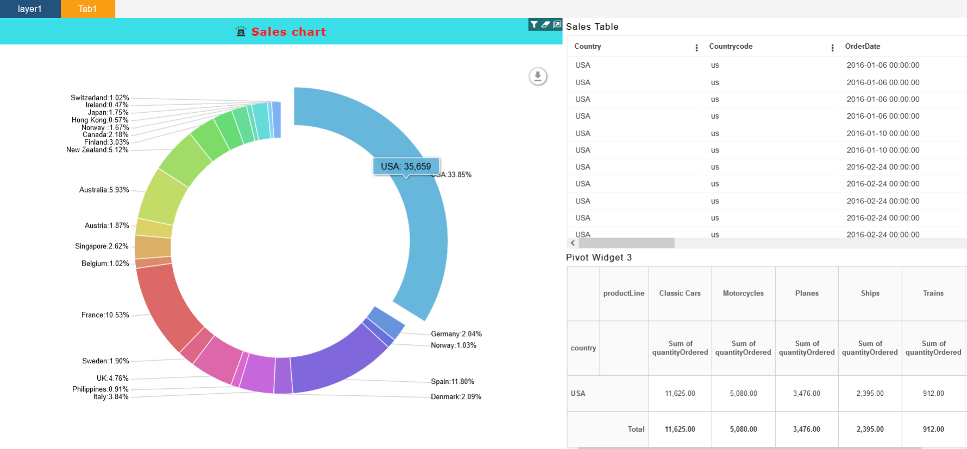Download the chart using the round download icon
This screenshot has width=967, height=449.
point(538,76)
